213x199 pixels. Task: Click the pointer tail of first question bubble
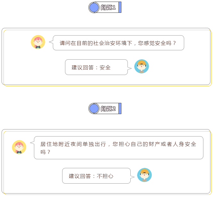[x=51, y=42]
